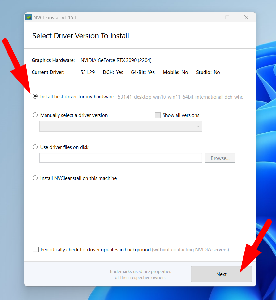
Task: Click the Trademarks used are properties notice
Action: tap(140, 274)
